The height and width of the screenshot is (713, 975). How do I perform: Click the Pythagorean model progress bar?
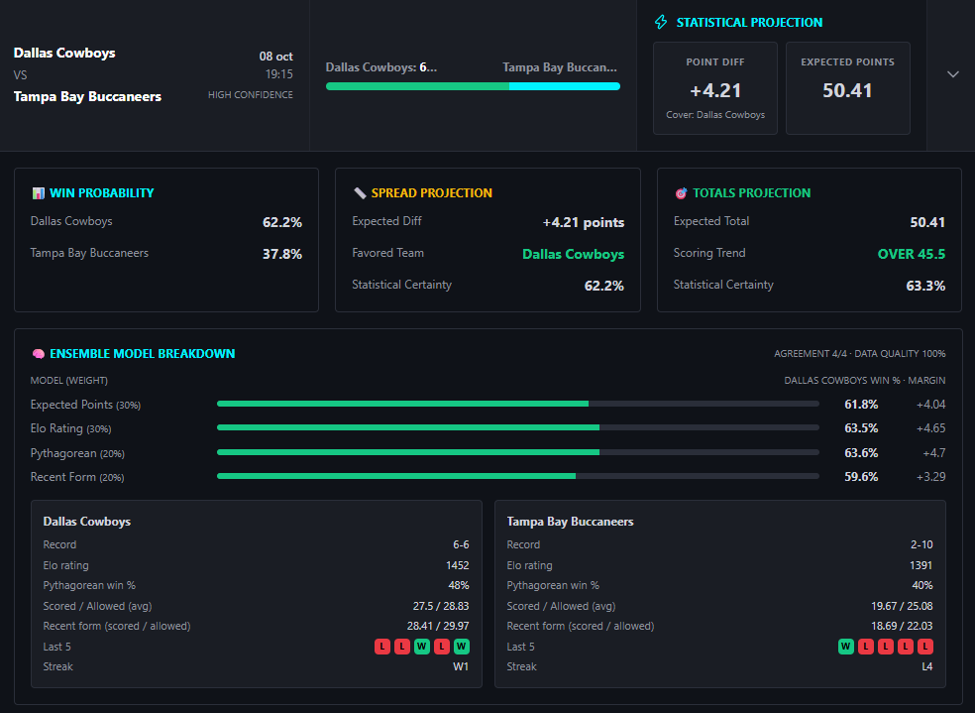click(517, 452)
